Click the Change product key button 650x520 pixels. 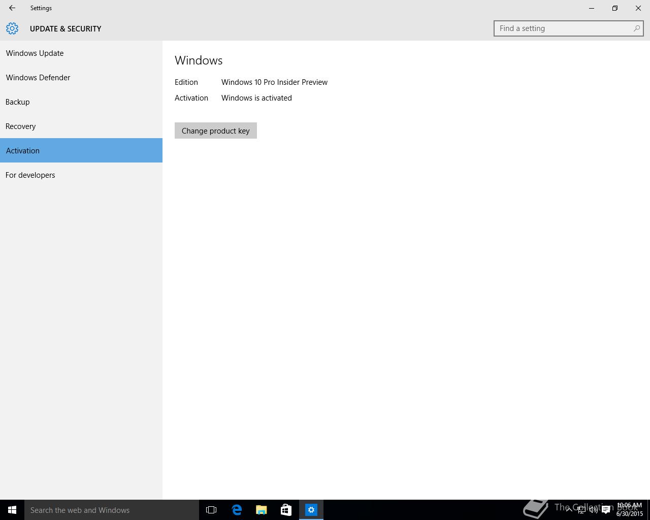click(x=216, y=131)
